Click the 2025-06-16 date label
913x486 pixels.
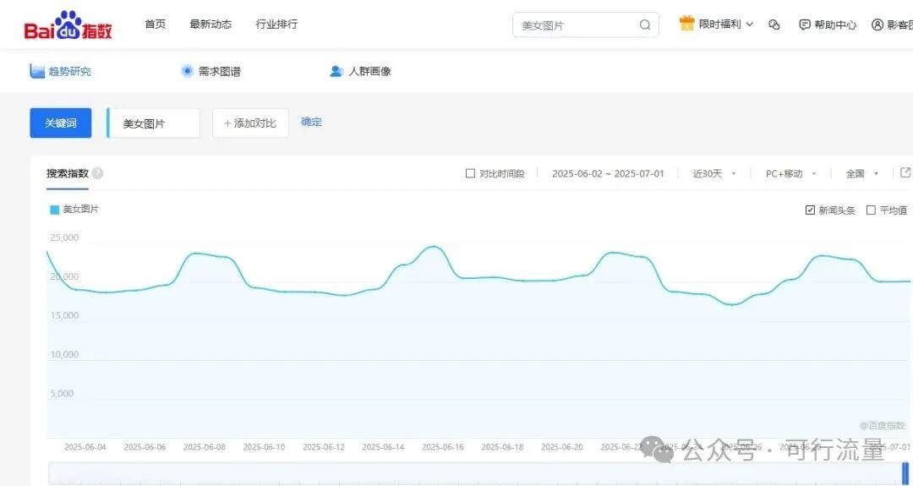pyautogui.click(x=443, y=447)
